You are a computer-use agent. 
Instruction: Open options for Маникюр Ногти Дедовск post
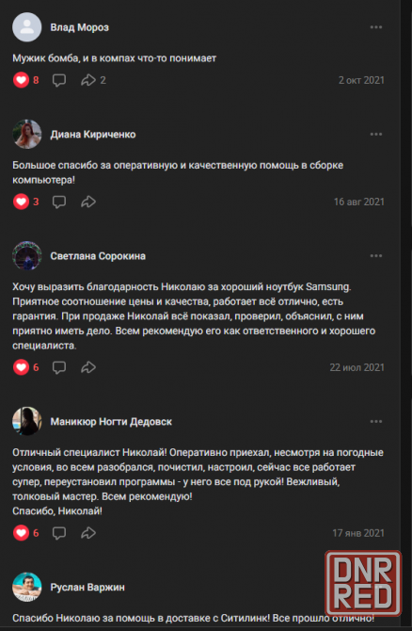tap(376, 422)
